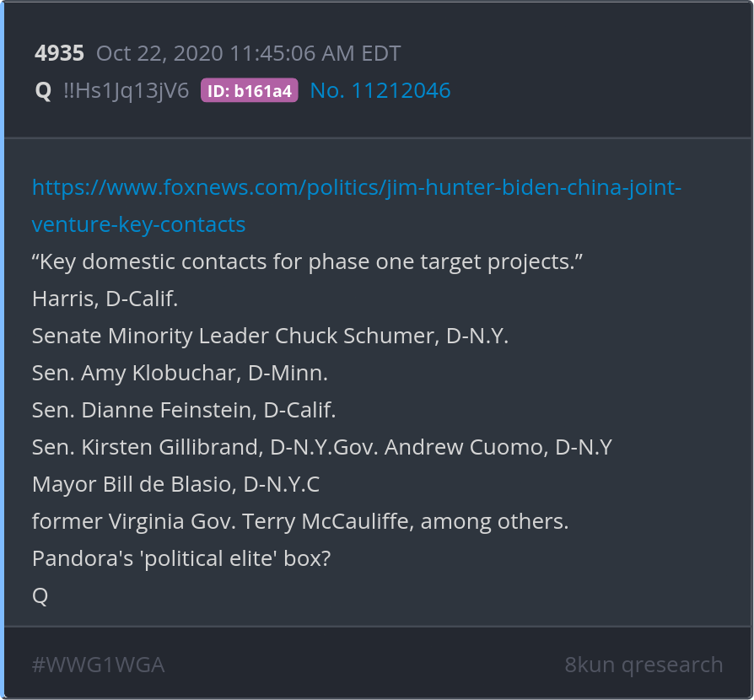Image resolution: width=754 pixels, height=700 pixels.
Task: Click post number link No. 11212046
Action: (x=380, y=90)
